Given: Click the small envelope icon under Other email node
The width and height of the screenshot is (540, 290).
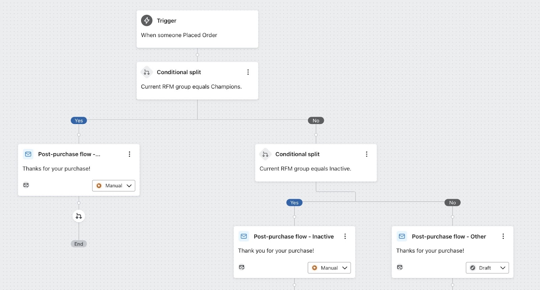Looking at the screenshot, I should (400, 267).
